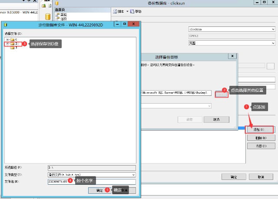278x199 pixels.
Task: Click 取消 in the select backup destination dialog
Action: point(216,119)
